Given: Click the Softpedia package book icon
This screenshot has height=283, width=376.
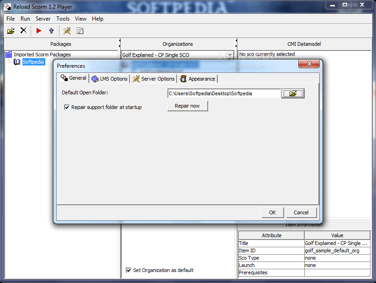Looking at the screenshot, I should (x=17, y=62).
